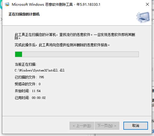Click the 受感染的文件 count line
The width and height of the screenshot is (154, 136).
coord(28,84)
